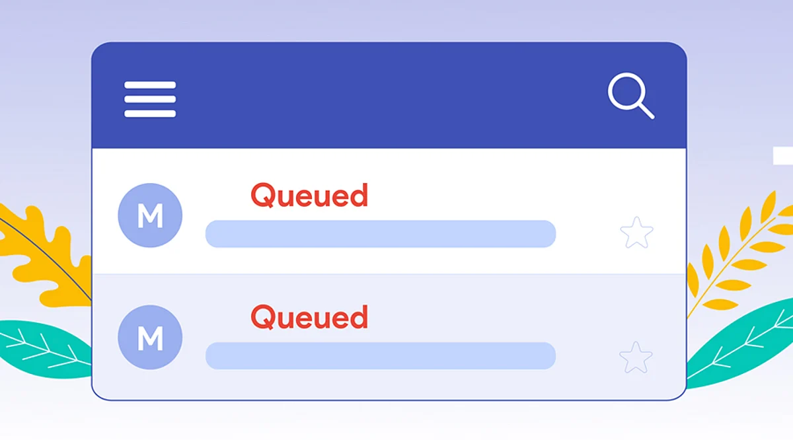Click the lavender background above the card
The height and width of the screenshot is (440, 793).
click(x=397, y=20)
